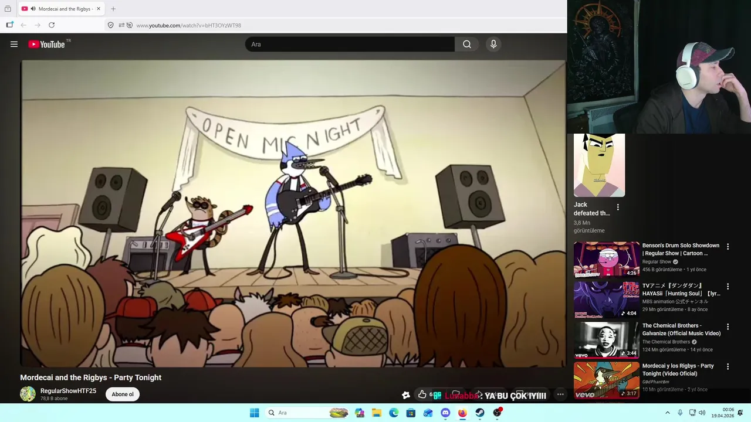Open more actions three-dot menu under video

coord(560,394)
